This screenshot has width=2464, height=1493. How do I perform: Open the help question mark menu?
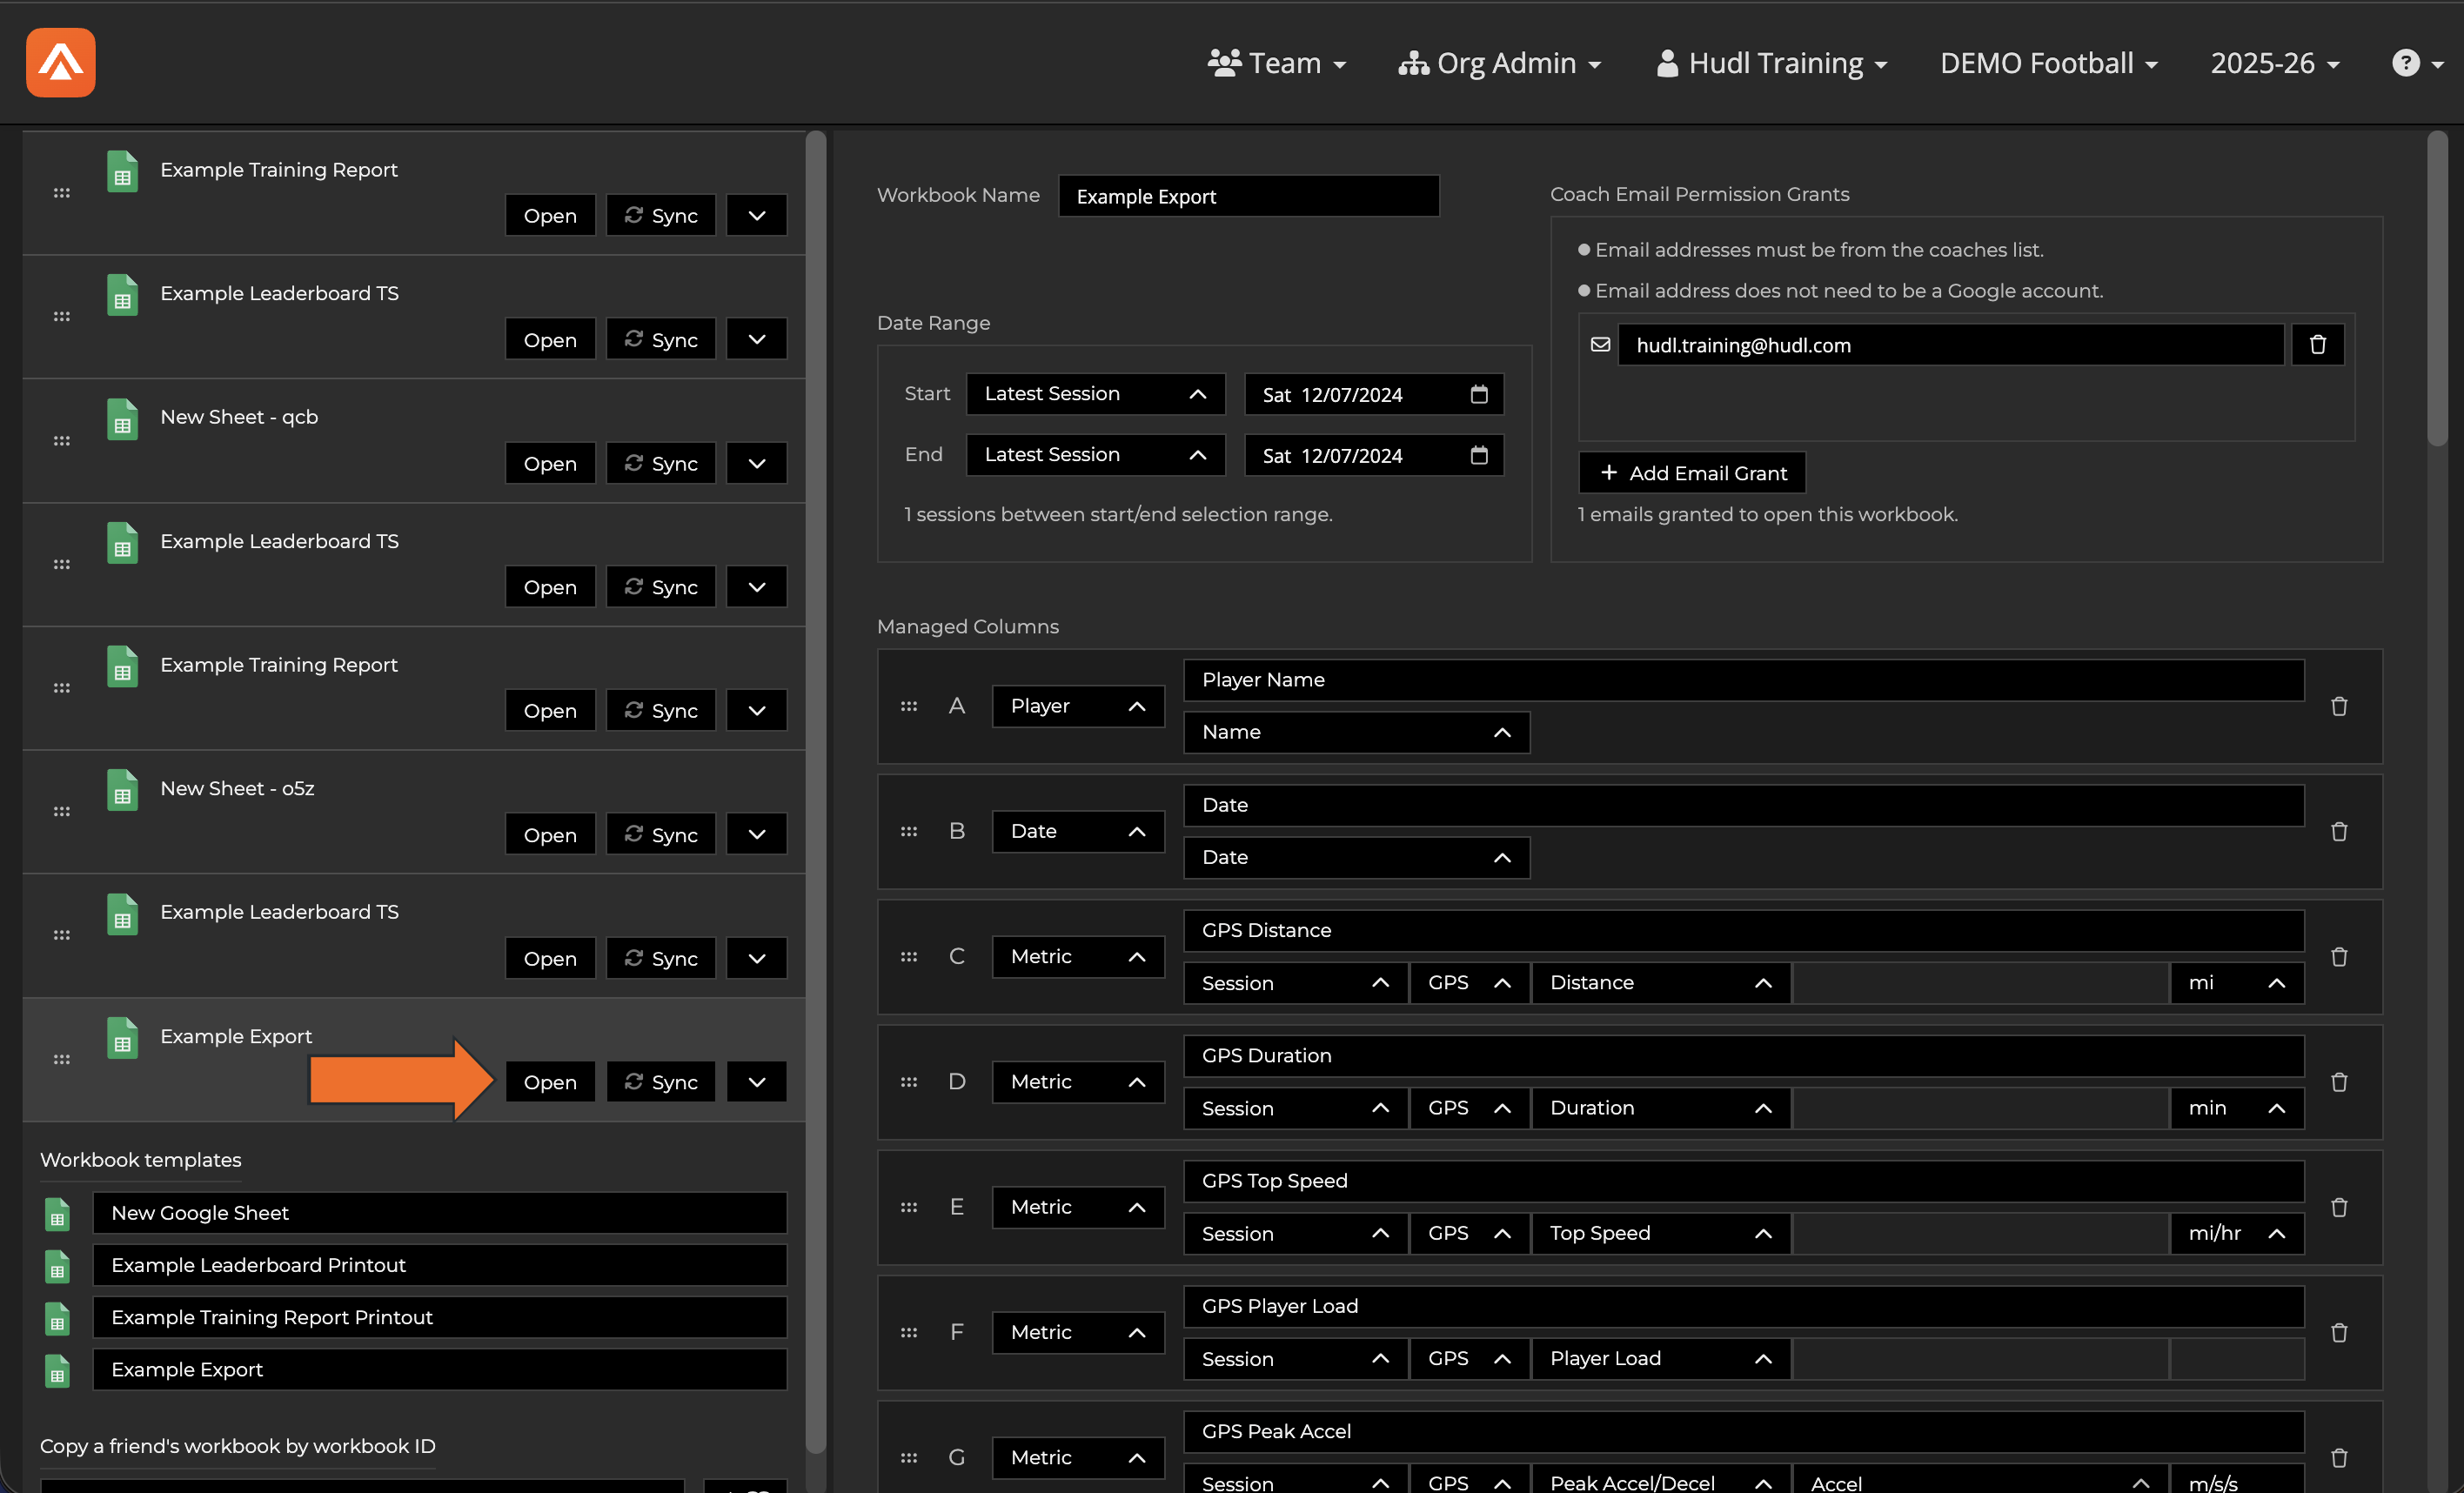pyautogui.click(x=2416, y=63)
